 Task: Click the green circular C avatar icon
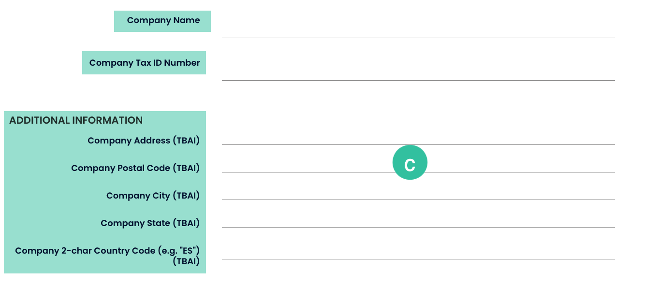410,162
